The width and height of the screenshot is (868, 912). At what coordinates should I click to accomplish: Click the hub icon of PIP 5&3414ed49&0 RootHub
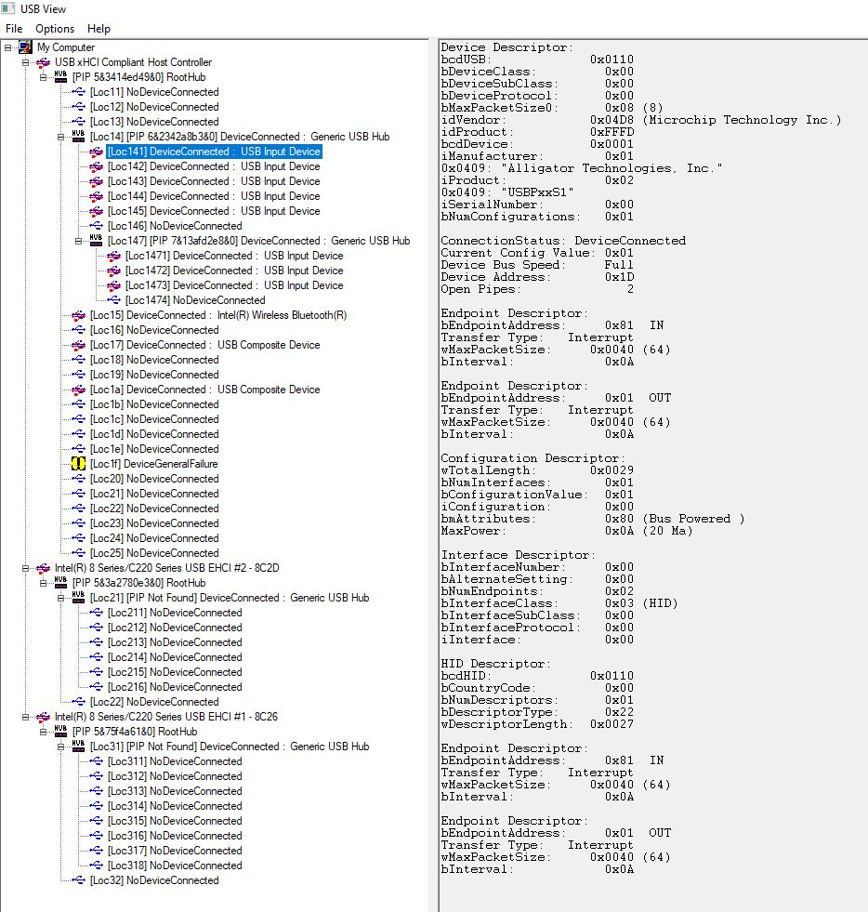coord(60,77)
